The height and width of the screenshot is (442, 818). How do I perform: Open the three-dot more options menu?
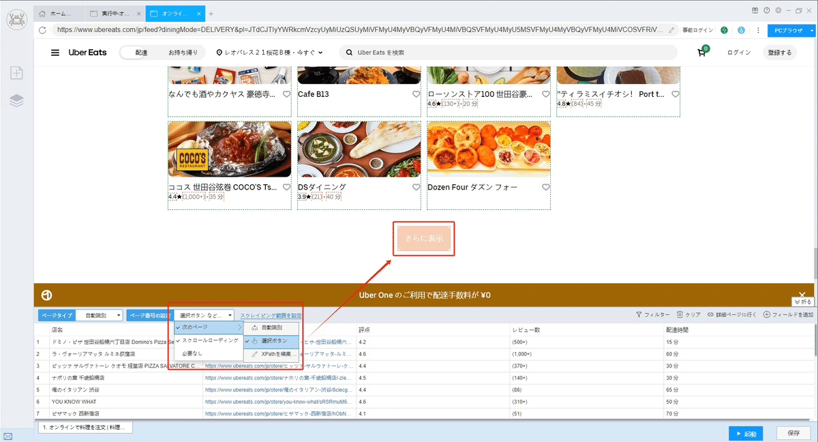click(758, 30)
